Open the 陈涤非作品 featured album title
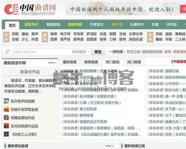Image resolution: width=186 pixels, height=149 pixels. (x=30, y=72)
